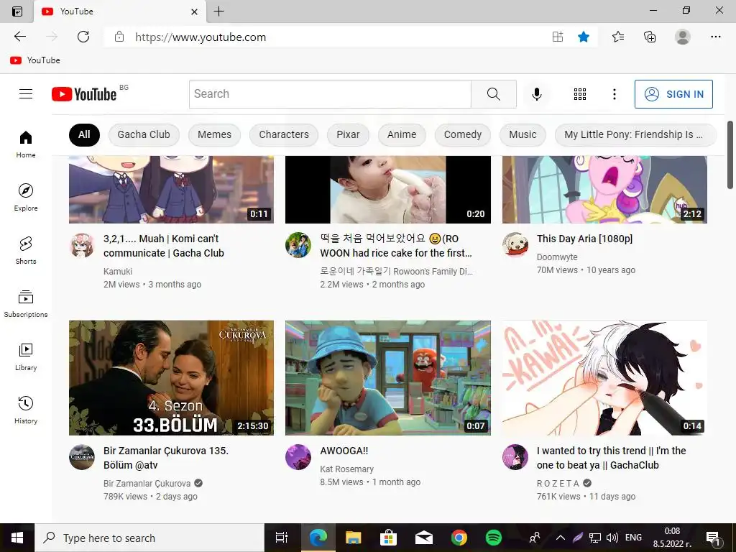This screenshot has height=552, width=736.
Task: Close the YouTube browser tab
Action: [194, 11]
